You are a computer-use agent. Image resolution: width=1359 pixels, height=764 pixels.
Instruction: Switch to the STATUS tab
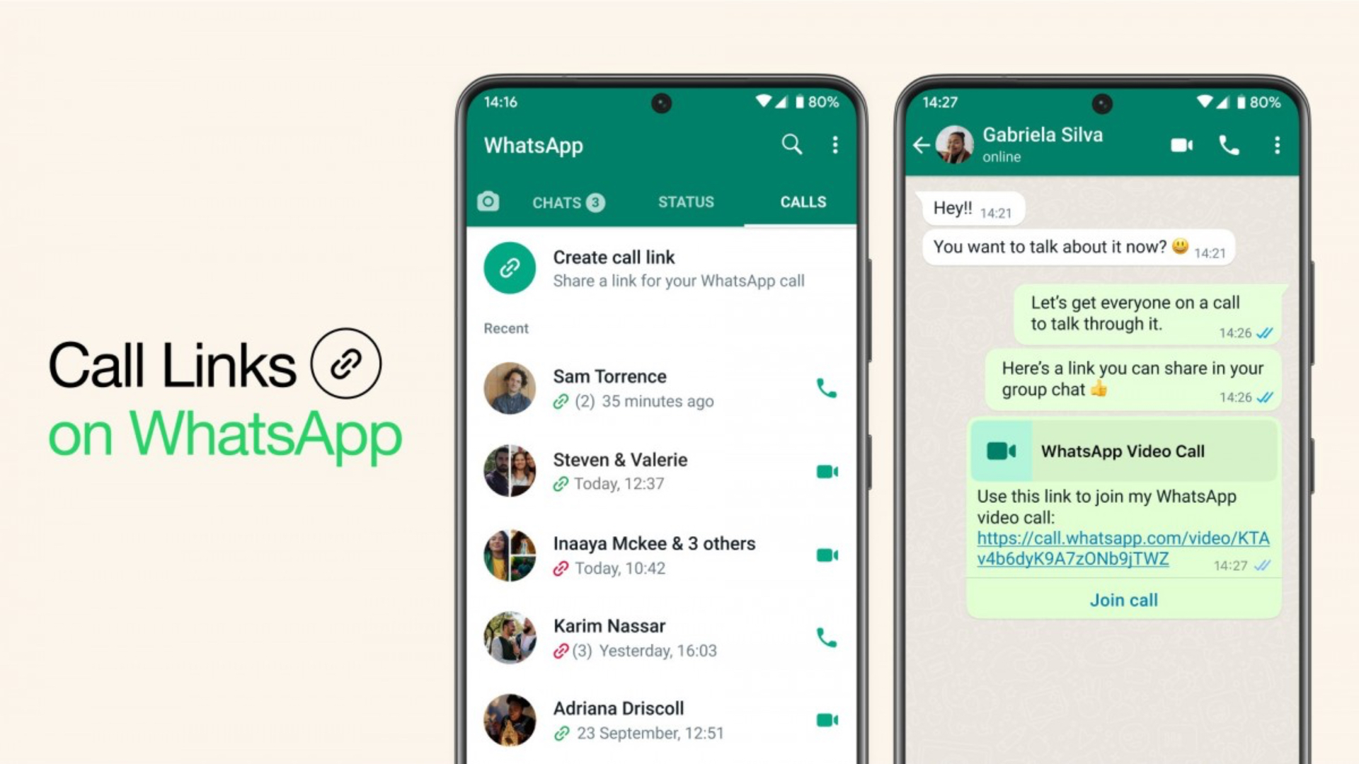click(686, 201)
